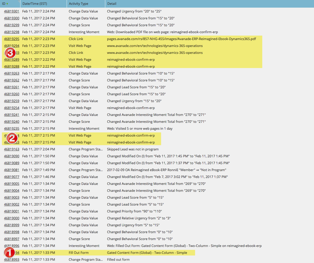Screen dimensions: 314x263
Task: Click the Detail column header
Action: point(112,4)
